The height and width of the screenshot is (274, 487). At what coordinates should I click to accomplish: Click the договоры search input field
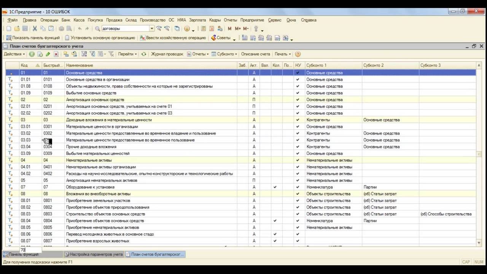[125, 29]
